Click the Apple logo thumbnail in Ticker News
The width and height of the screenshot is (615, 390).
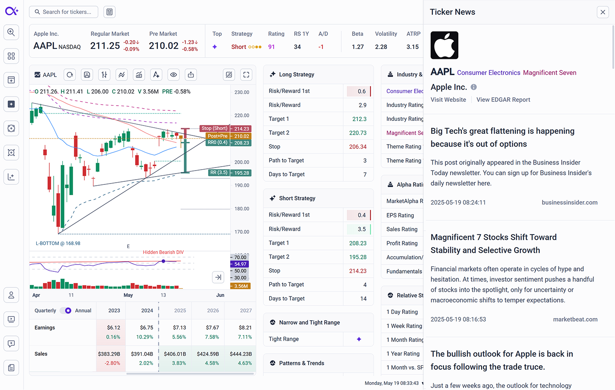point(444,45)
